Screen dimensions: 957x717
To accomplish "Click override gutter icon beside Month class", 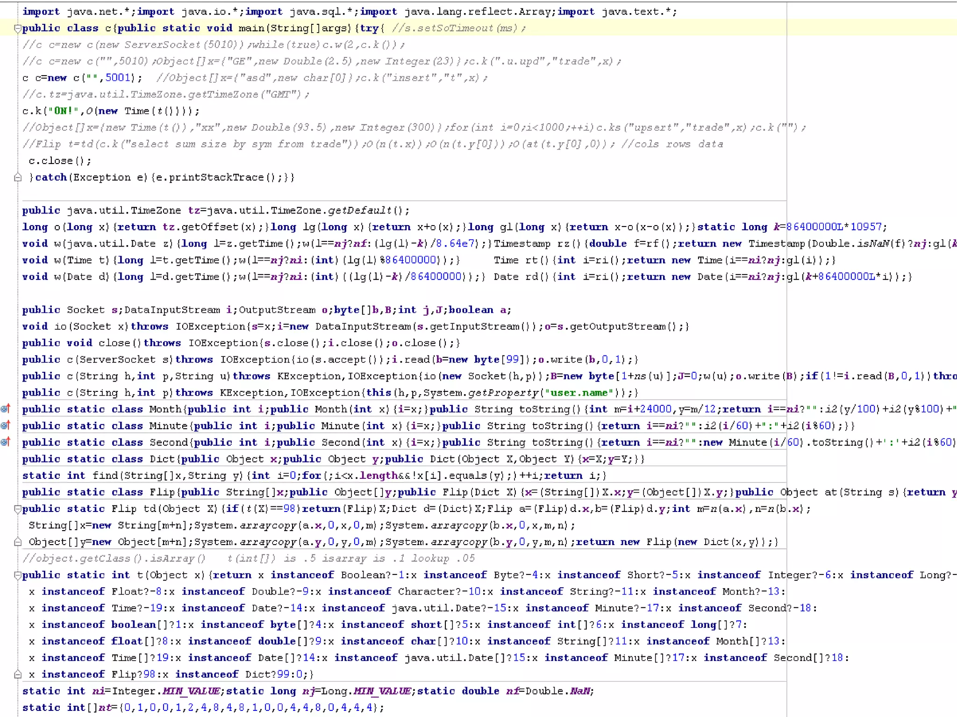I will [x=6, y=409].
